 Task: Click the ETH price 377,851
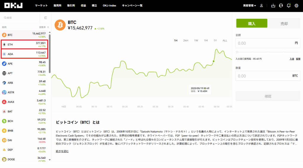[41, 43]
